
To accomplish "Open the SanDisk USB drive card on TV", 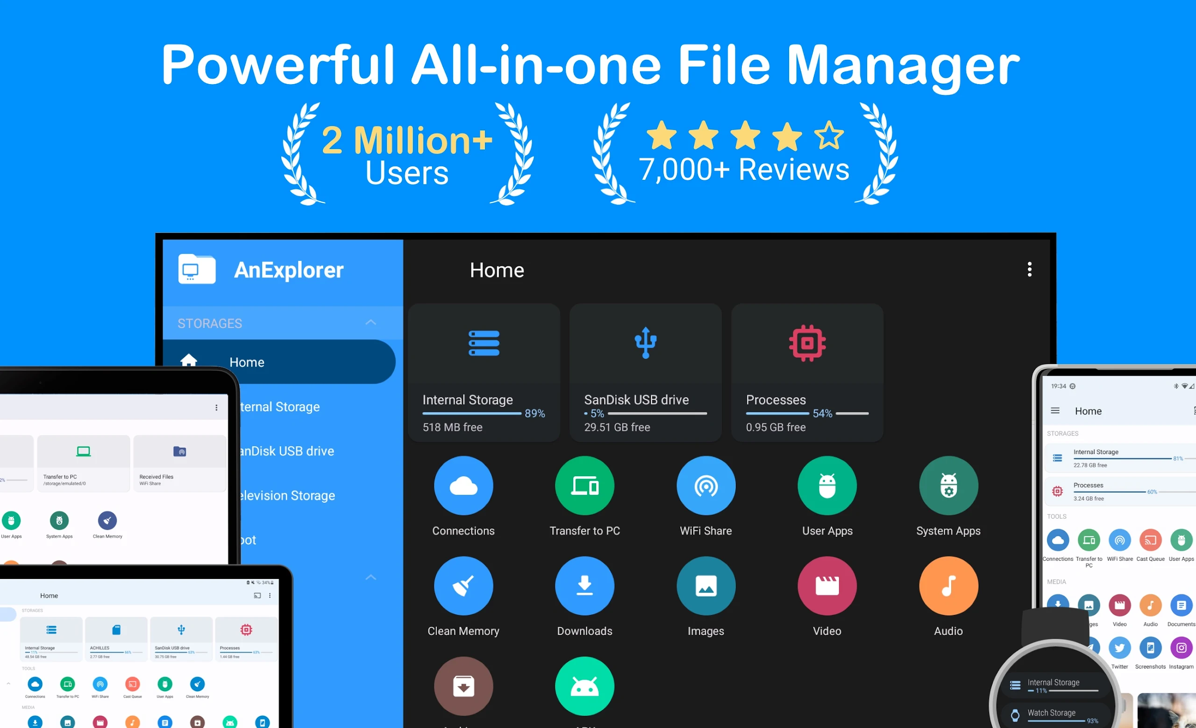I will (x=646, y=372).
